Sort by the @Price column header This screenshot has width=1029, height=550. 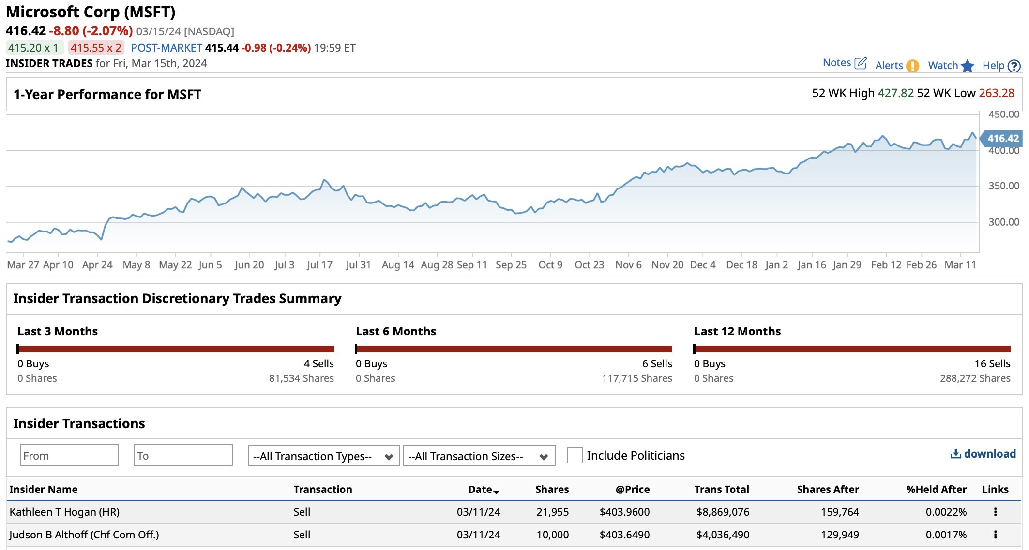(633, 489)
